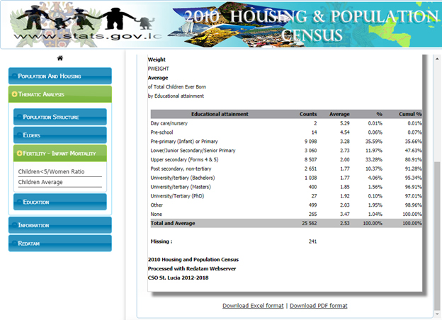This screenshot has height=320, width=442.
Task: Select 'Processed with Redatam Webserver' text
Action: pyautogui.click(x=192, y=268)
